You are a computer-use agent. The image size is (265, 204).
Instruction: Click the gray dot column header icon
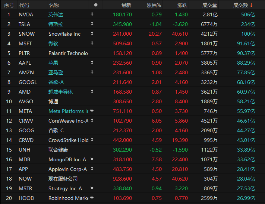point(96,5)
